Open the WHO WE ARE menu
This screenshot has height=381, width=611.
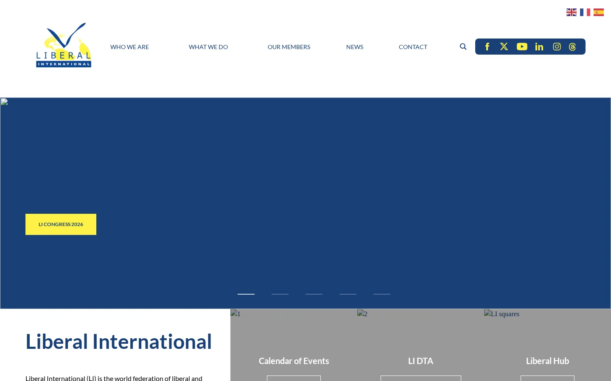(x=129, y=47)
